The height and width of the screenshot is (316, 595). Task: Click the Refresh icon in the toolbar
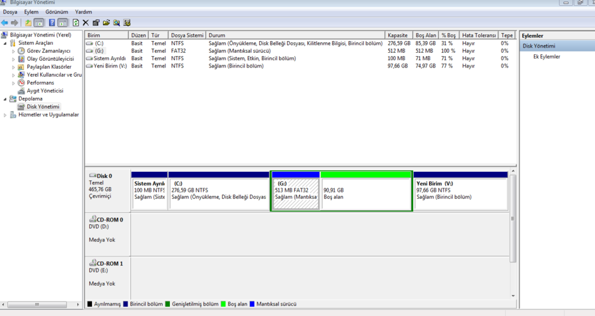[x=75, y=23]
